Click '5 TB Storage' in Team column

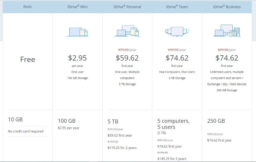point(177,78)
